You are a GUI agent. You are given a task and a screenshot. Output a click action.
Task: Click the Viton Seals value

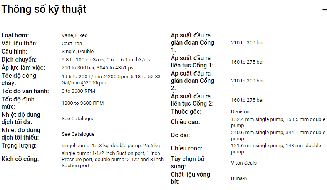(243, 163)
